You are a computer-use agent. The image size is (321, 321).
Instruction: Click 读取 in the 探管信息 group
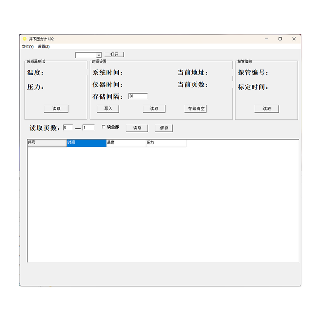[x=267, y=109]
